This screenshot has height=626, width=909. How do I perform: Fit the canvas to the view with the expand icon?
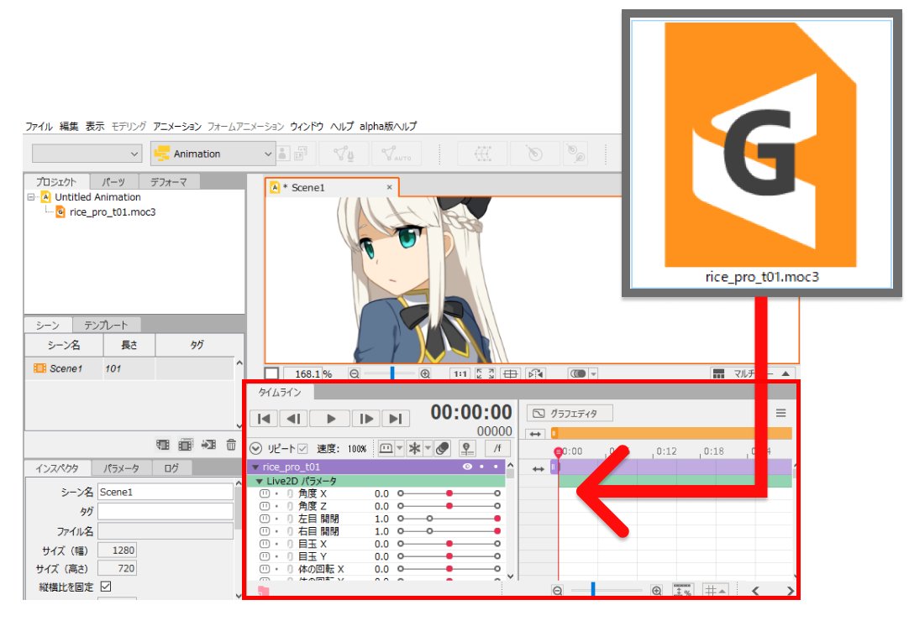tap(486, 374)
